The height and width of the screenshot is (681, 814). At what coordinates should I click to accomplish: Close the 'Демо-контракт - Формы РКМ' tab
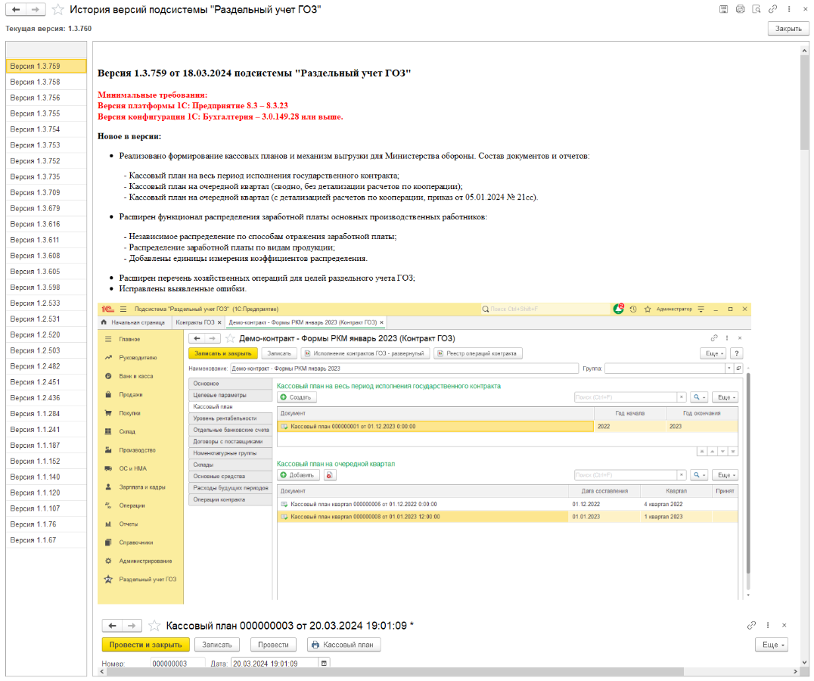pyautogui.click(x=382, y=322)
